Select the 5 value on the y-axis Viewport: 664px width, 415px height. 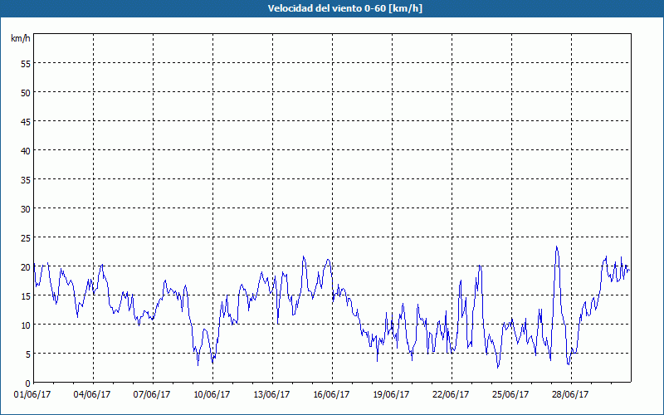point(28,354)
